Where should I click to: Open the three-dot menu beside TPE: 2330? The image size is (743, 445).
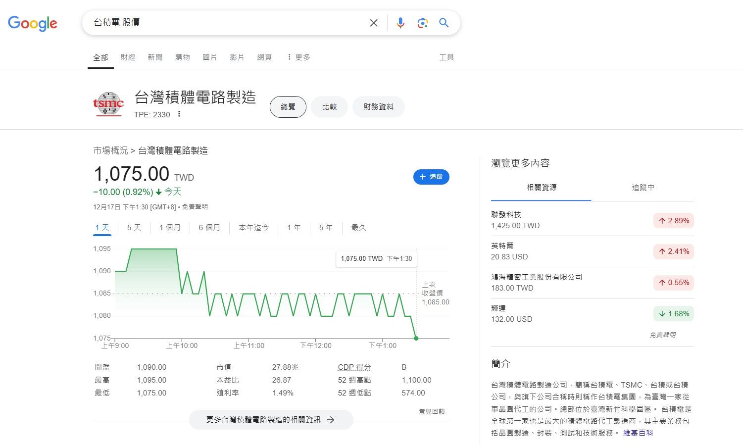(179, 114)
